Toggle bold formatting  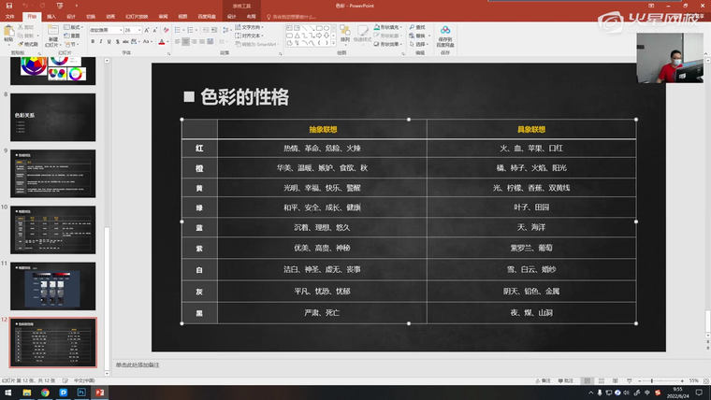pos(93,42)
